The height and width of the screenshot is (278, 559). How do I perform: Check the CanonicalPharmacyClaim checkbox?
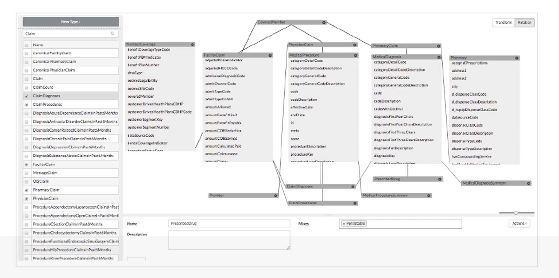coord(26,62)
